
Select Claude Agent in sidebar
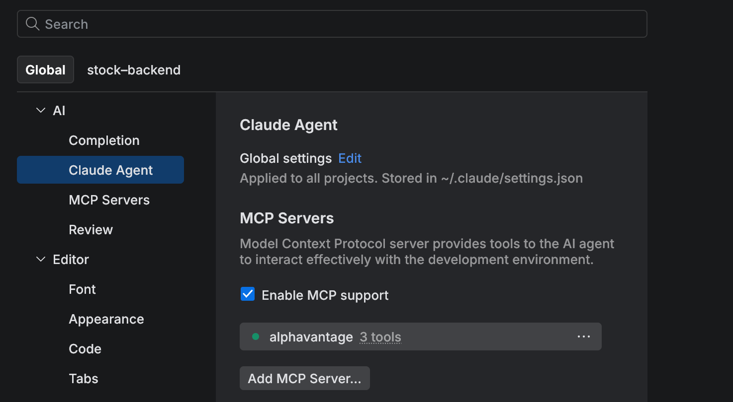[x=100, y=170]
